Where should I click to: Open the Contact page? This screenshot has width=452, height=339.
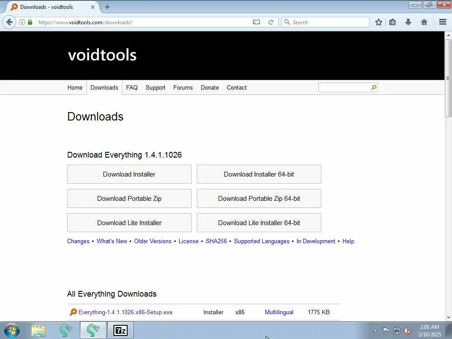coord(237,87)
